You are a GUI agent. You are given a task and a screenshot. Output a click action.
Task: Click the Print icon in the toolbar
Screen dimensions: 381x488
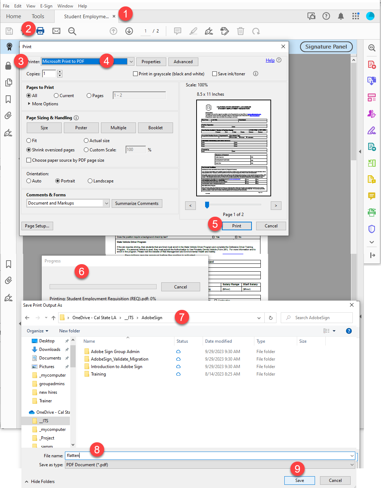point(40,31)
